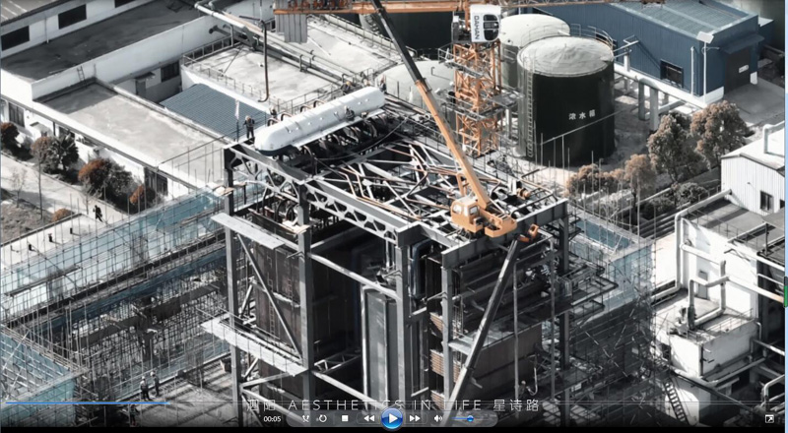Click the current position end of progress bar
The width and height of the screenshot is (788, 433).
tap(169, 402)
